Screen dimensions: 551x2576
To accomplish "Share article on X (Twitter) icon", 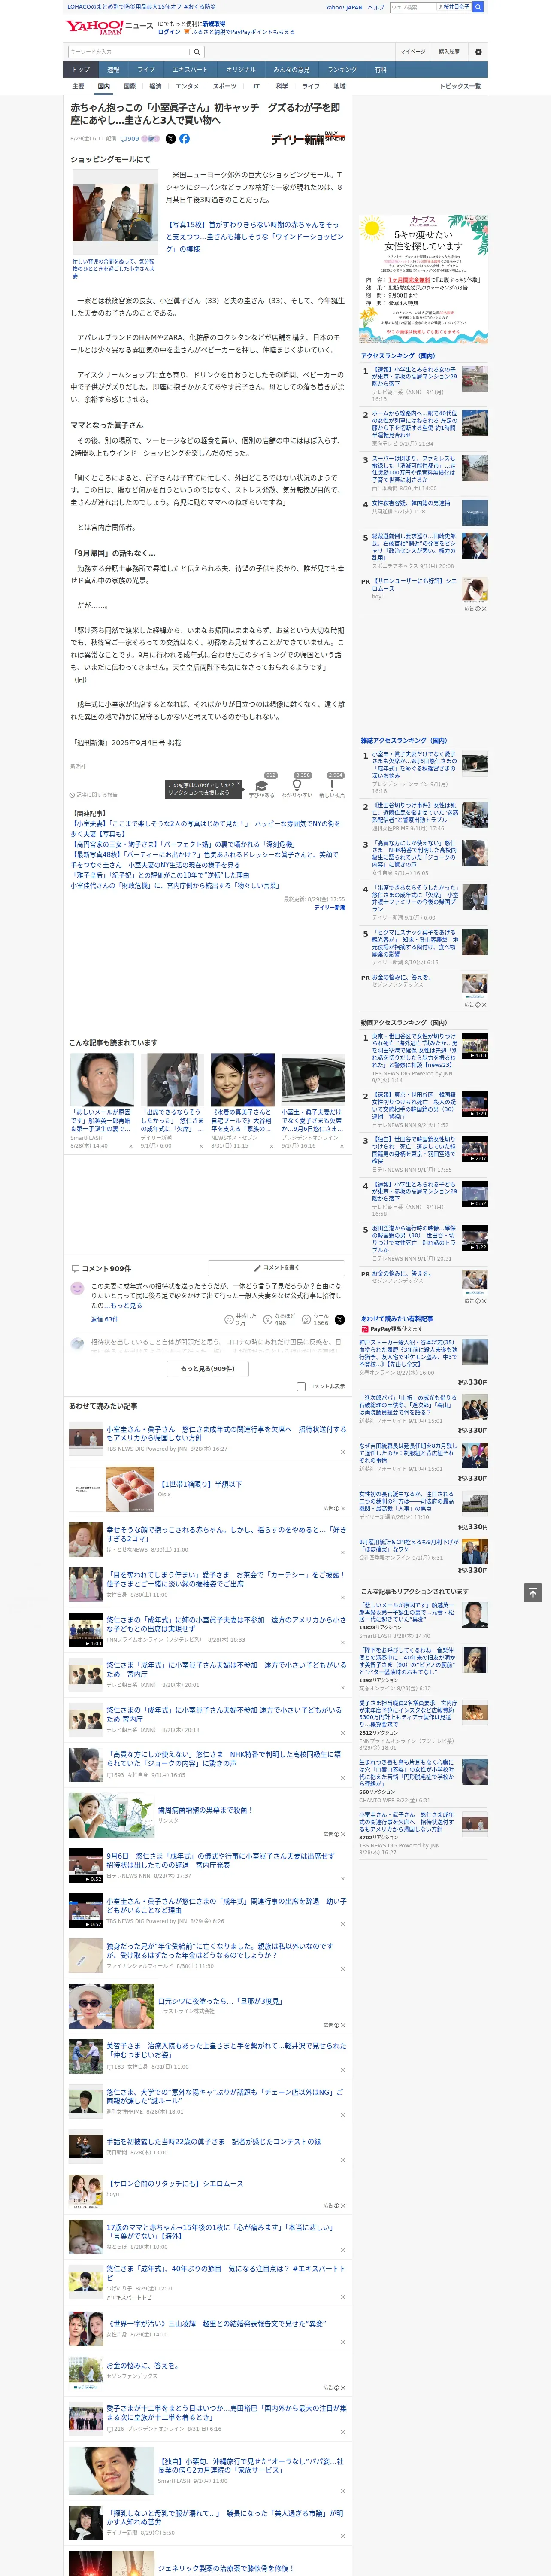I will (x=170, y=139).
